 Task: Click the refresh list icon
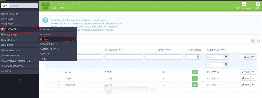[258, 41]
